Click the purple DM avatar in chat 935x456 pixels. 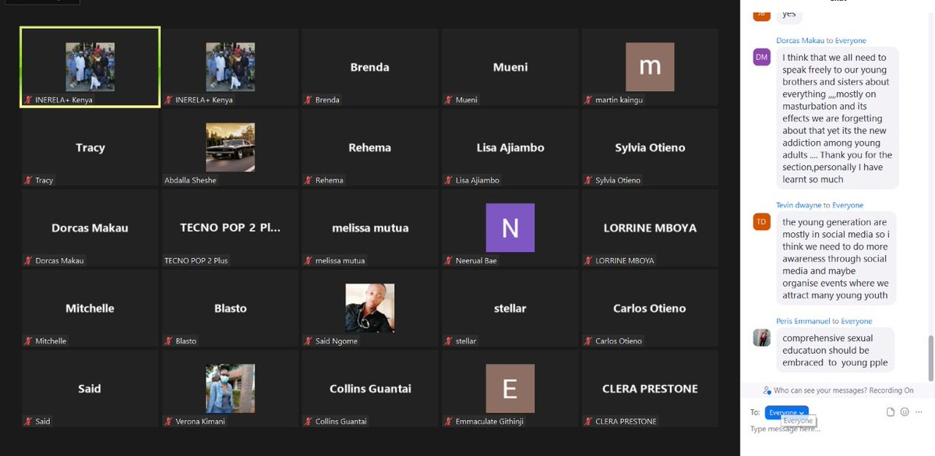click(761, 57)
